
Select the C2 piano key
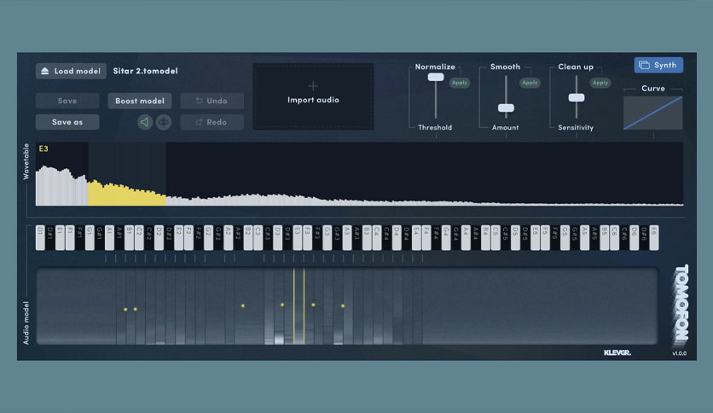point(139,237)
